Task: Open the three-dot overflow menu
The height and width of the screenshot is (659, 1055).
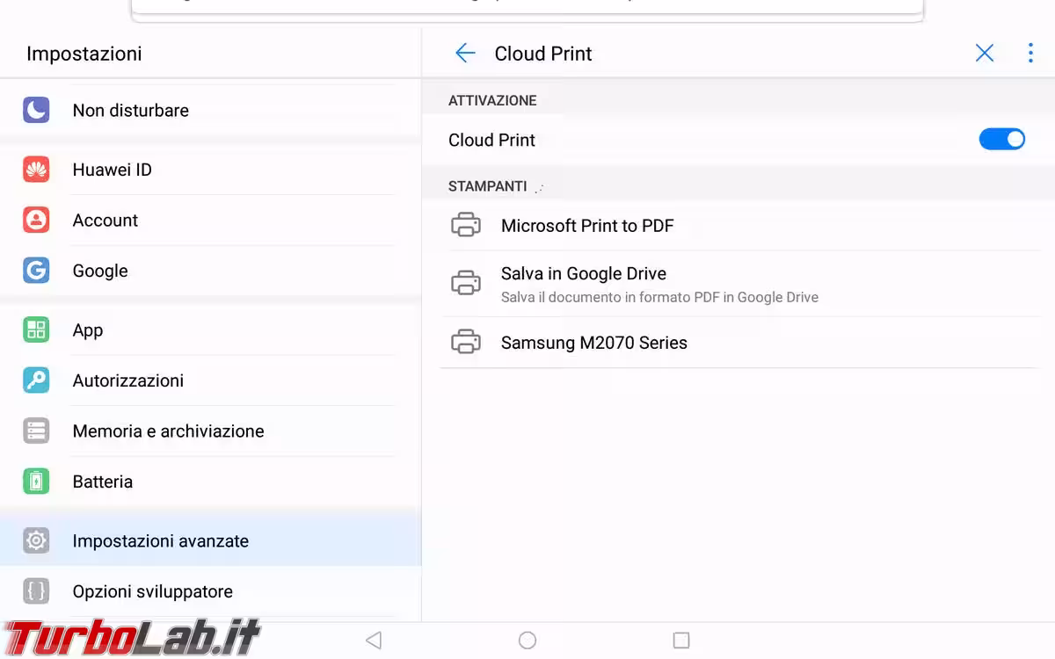Action: (x=1030, y=54)
